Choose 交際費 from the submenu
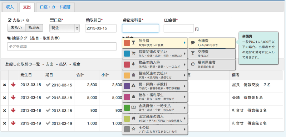This screenshot has width=286, height=137. tap(212, 53)
